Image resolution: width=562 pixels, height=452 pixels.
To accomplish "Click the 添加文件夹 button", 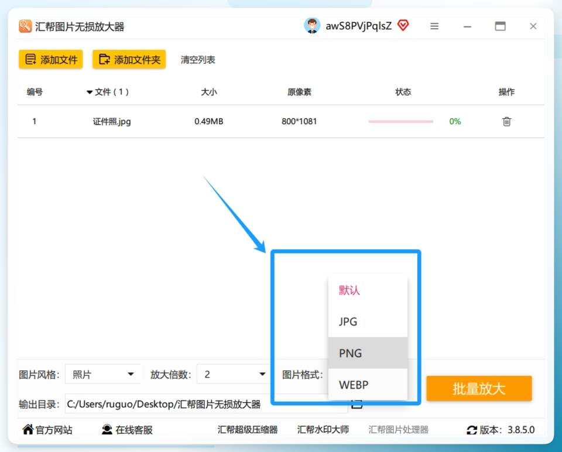I will coord(129,59).
